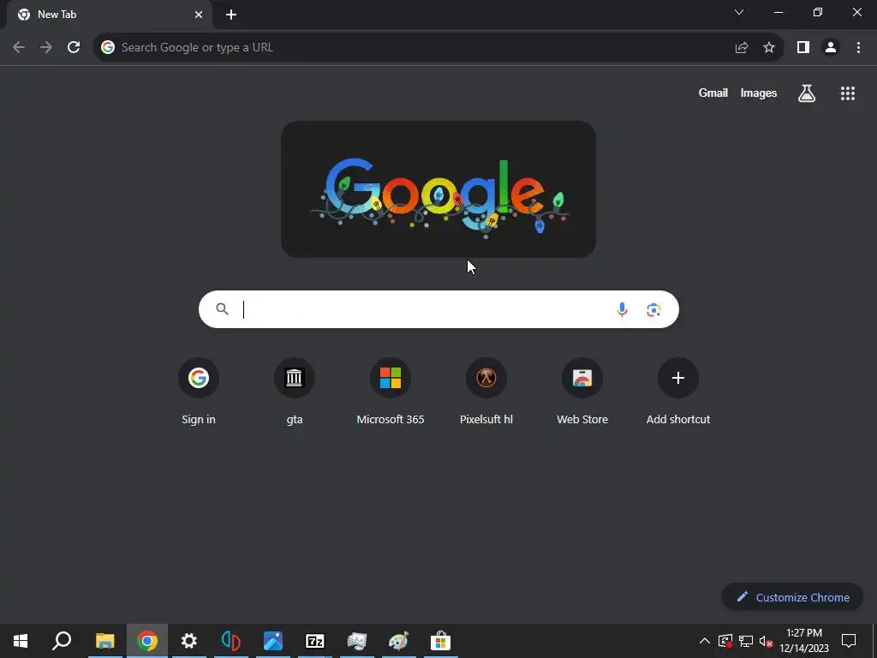The width and height of the screenshot is (877, 658).
Task: Open the tab search dropdown arrow
Action: [739, 12]
